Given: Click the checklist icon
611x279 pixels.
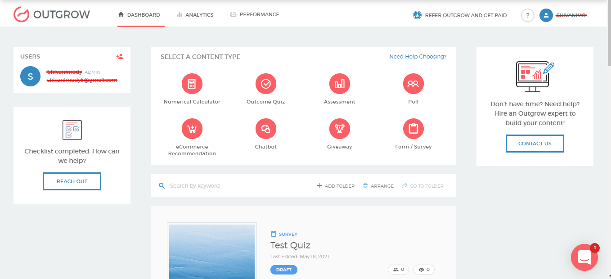Looking at the screenshot, I should point(72,130).
